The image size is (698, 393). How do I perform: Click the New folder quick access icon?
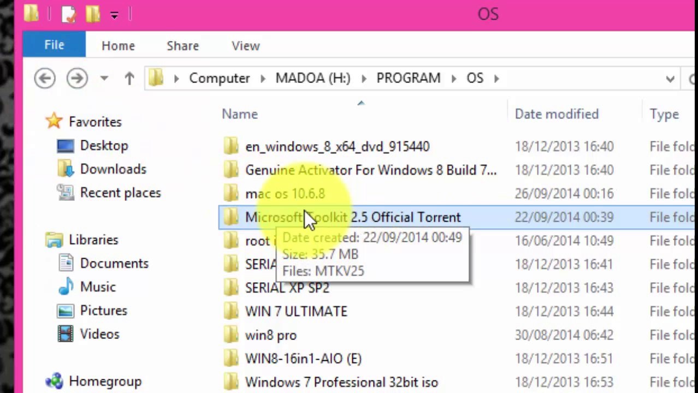pos(93,14)
